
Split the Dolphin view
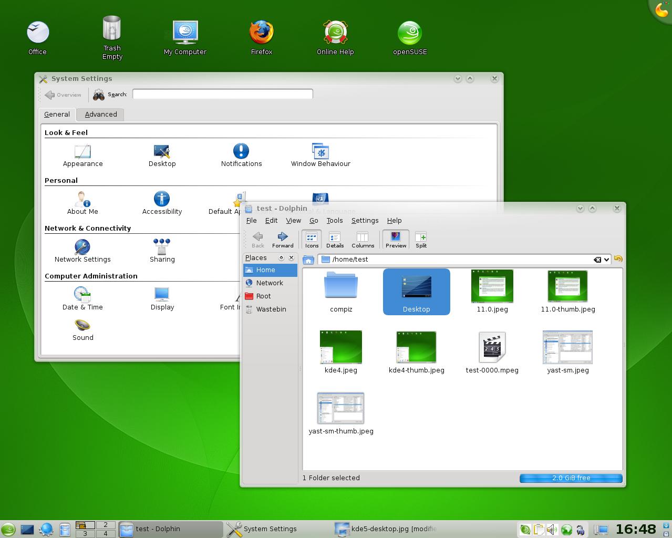420,239
